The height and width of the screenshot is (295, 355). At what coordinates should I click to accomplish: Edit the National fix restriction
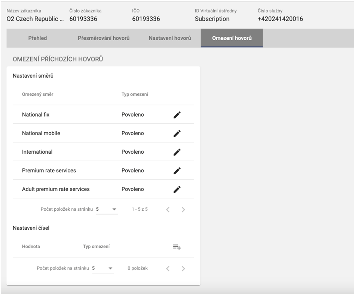[x=177, y=115]
